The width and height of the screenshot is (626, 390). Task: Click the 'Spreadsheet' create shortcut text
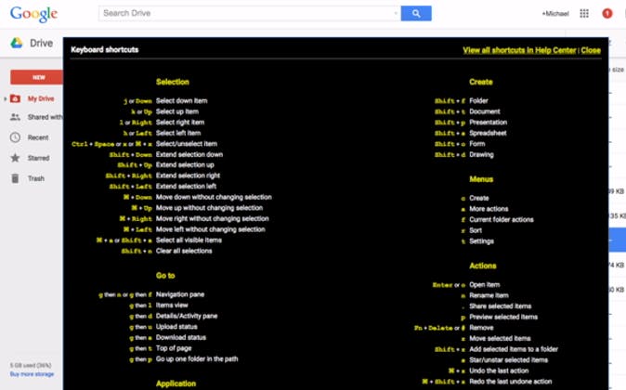tap(488, 134)
